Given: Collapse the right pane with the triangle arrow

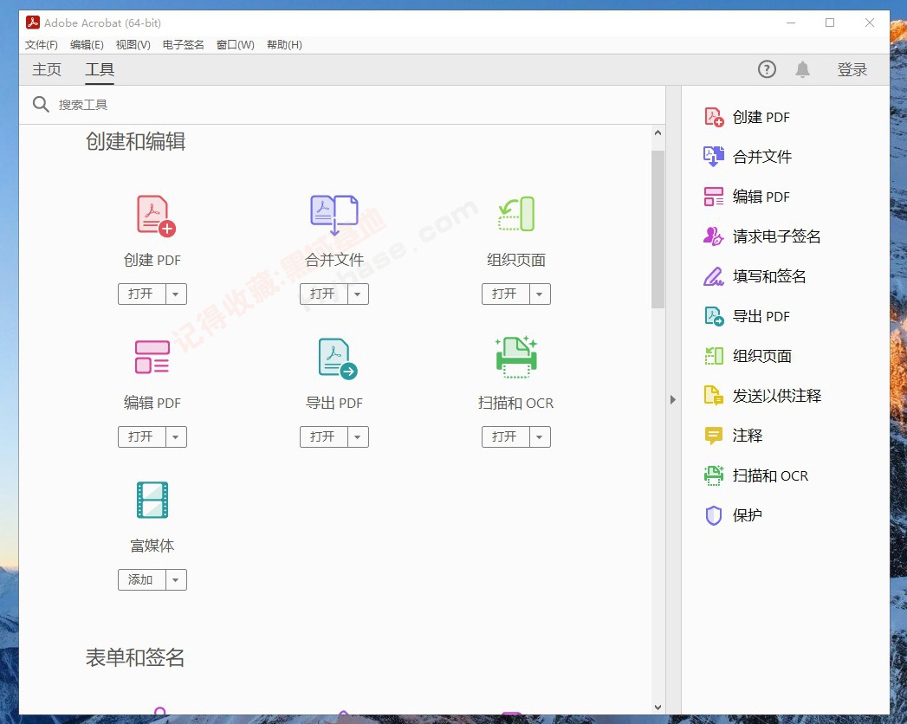Looking at the screenshot, I should pos(673,399).
